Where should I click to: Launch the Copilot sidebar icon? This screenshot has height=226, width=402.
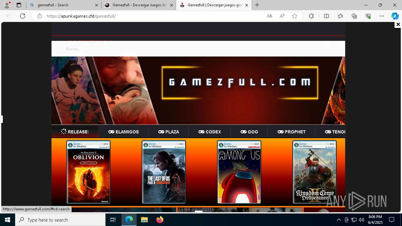coord(395,16)
